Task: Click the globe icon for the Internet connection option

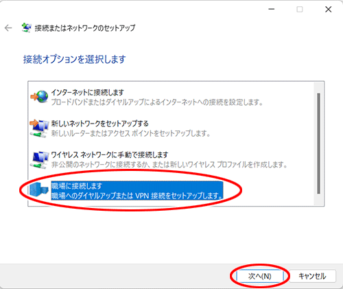Action: point(39,97)
